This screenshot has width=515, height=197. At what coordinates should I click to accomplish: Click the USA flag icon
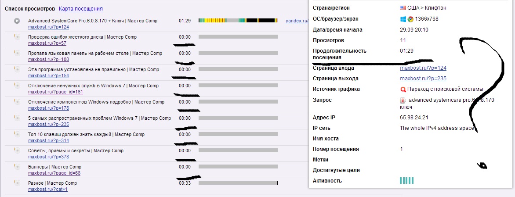(403, 8)
